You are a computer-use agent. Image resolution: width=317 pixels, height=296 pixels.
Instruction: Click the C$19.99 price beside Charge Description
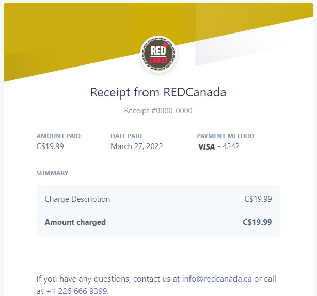[x=258, y=199]
